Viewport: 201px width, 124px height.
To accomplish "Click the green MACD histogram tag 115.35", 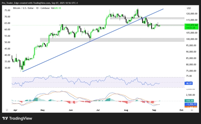I will click(x=189, y=100).
